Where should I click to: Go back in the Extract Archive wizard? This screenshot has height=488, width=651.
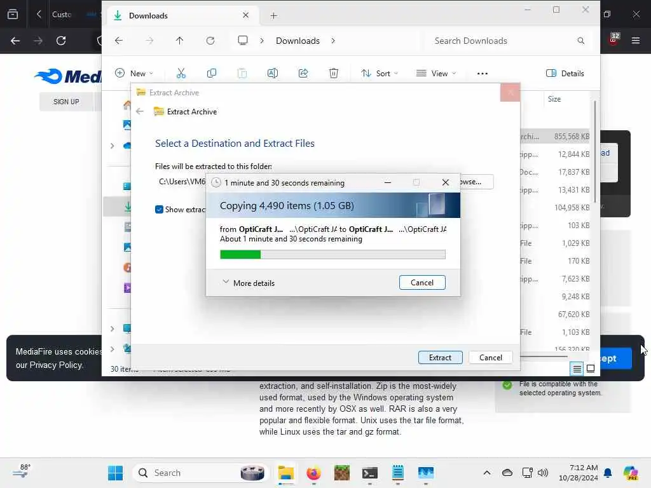click(140, 111)
